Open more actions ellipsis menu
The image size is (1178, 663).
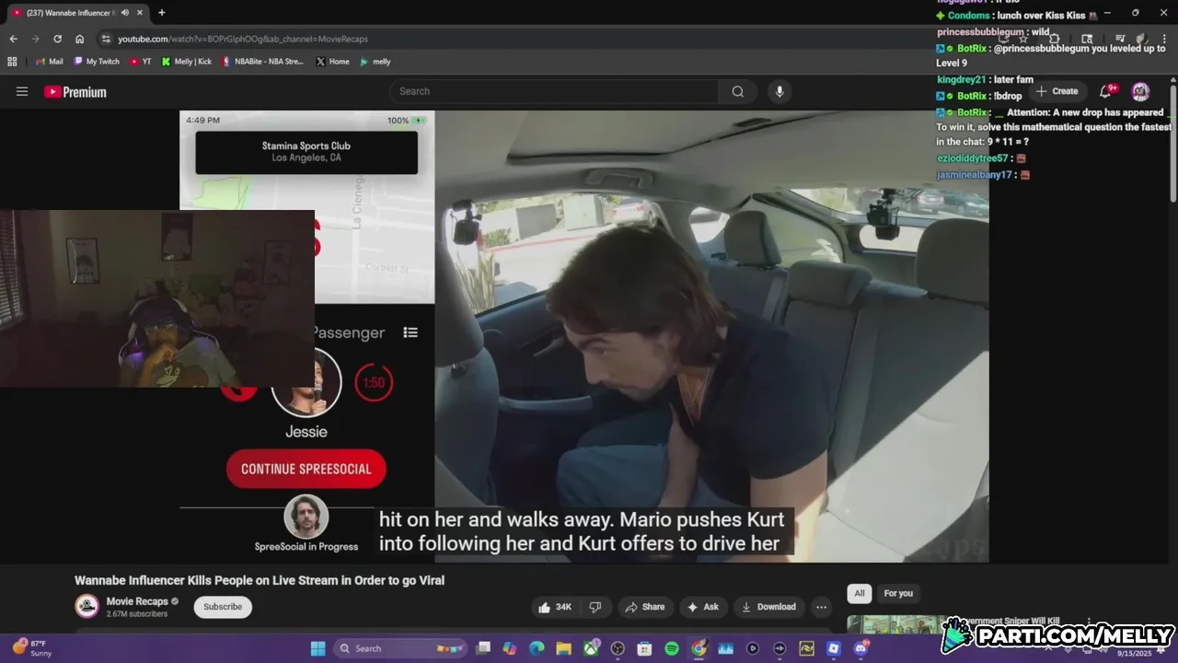[x=821, y=607]
